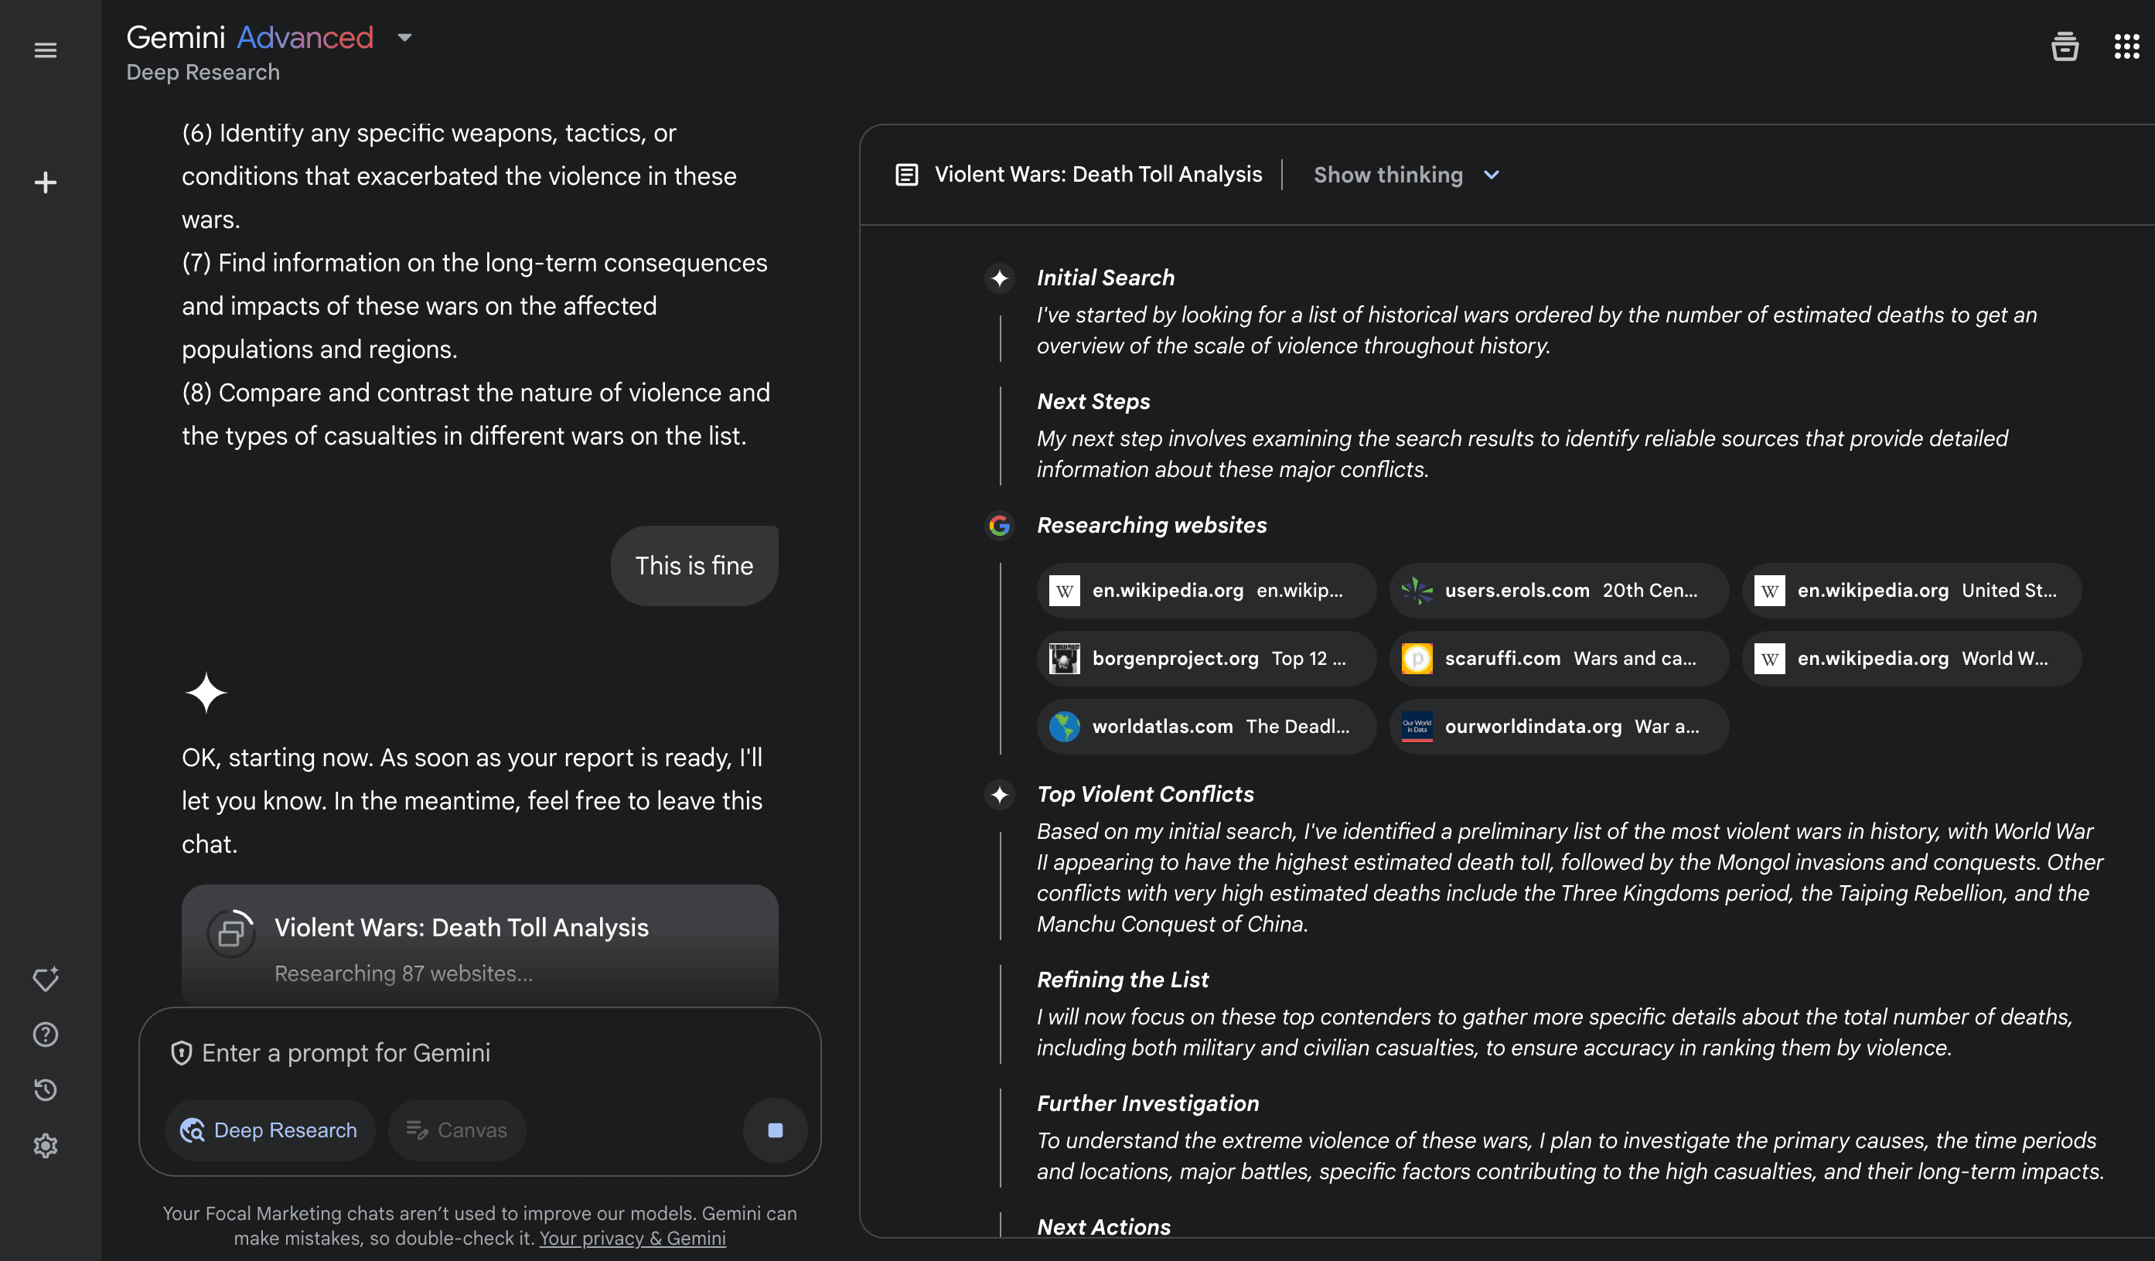Open the Gem manager heart icon
Screen dimensions: 2155x1261
46,979
